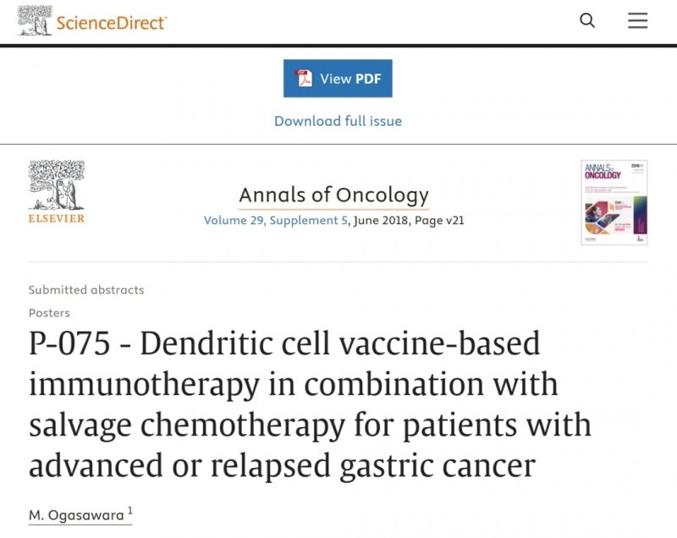Click the Submitted abstracts section label

[86, 289]
